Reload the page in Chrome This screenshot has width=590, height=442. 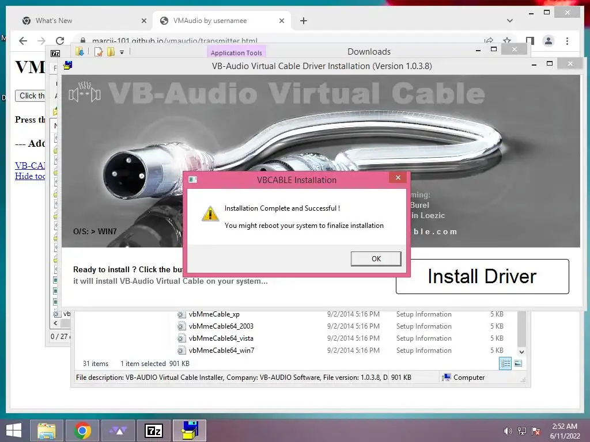point(60,41)
